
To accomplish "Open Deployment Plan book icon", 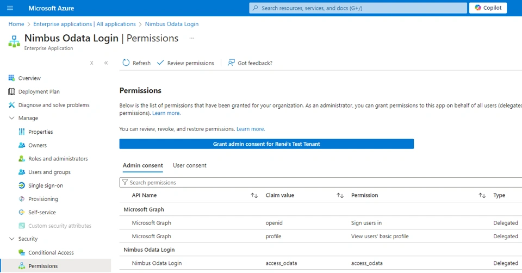I will click(11, 91).
